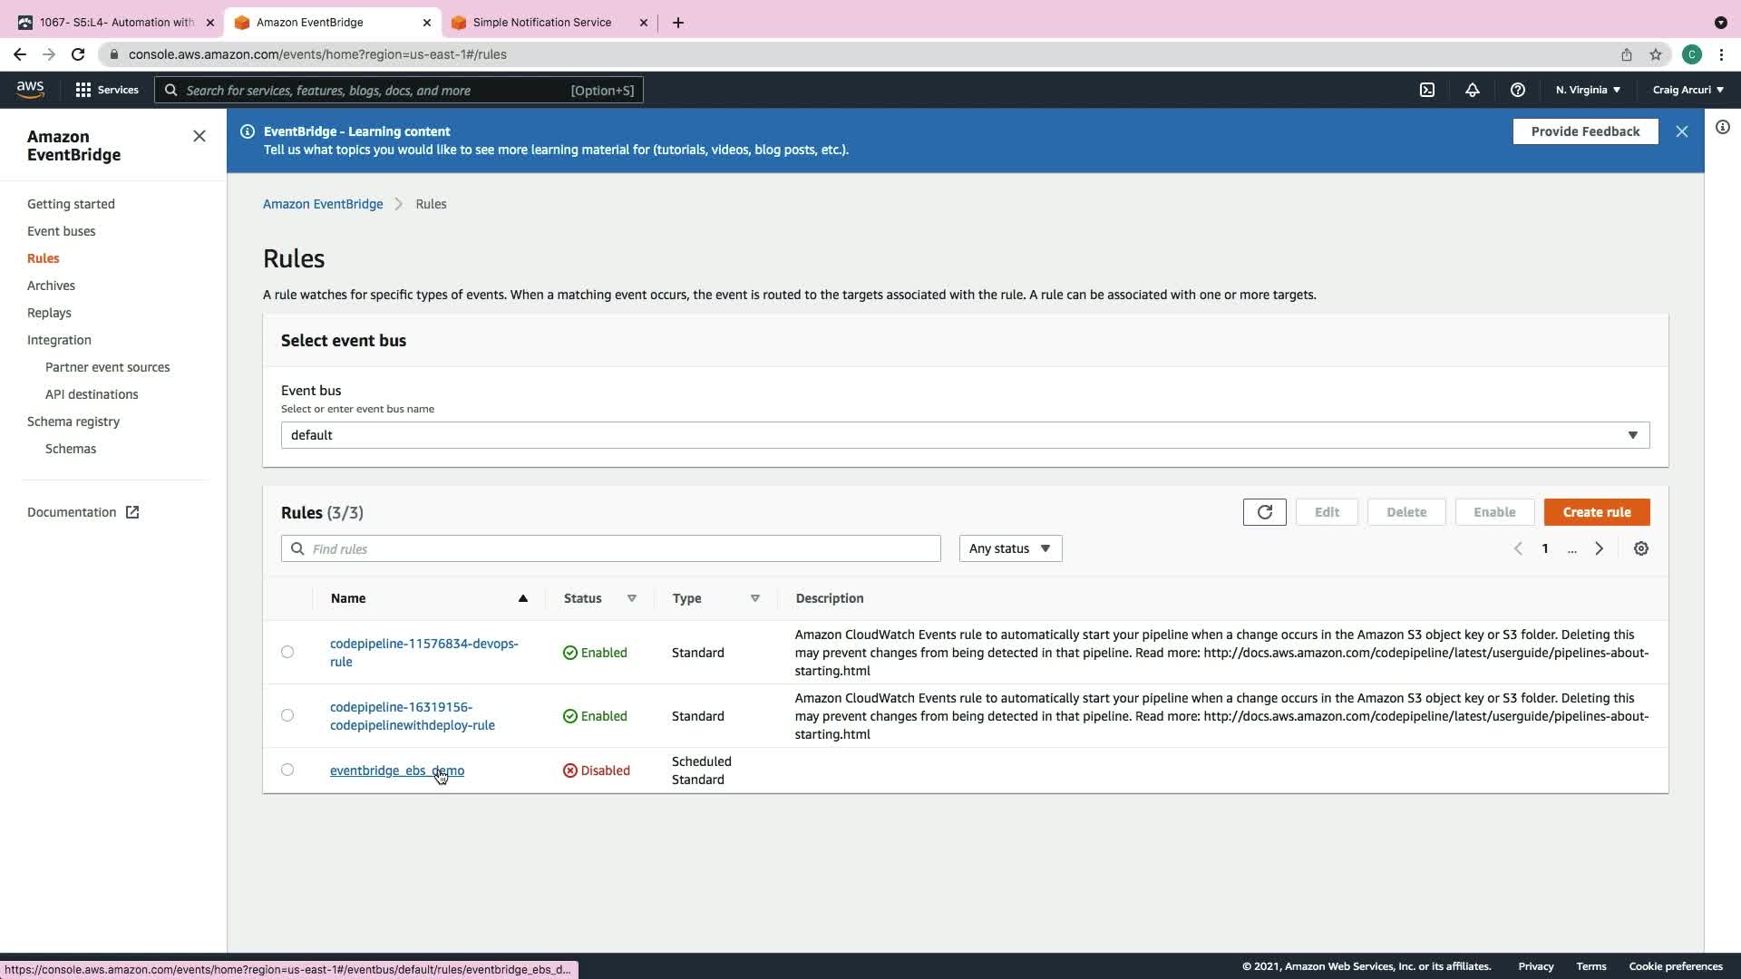The height and width of the screenshot is (979, 1741).
Task: Open the notifications bell icon
Action: click(1472, 90)
